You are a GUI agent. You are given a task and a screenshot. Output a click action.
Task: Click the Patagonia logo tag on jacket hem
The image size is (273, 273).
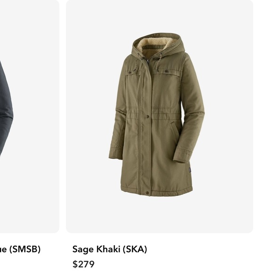(189, 170)
